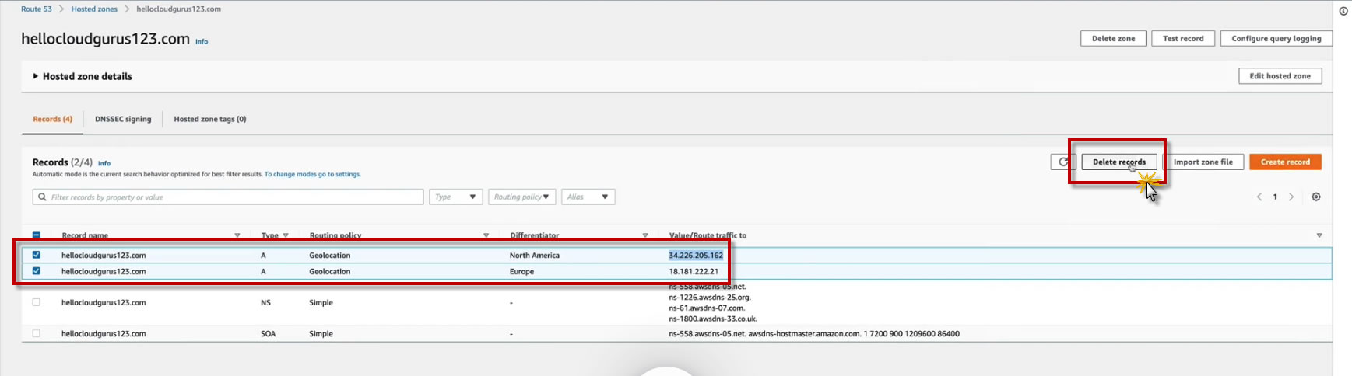Click the Edit hosted zone button

1280,76
